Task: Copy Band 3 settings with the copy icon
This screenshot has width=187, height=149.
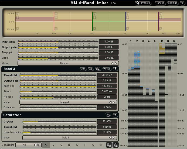Action: pyautogui.click(x=90, y=69)
